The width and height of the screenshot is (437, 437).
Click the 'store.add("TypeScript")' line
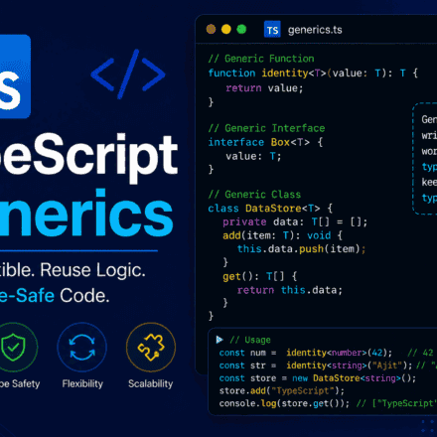point(281,391)
